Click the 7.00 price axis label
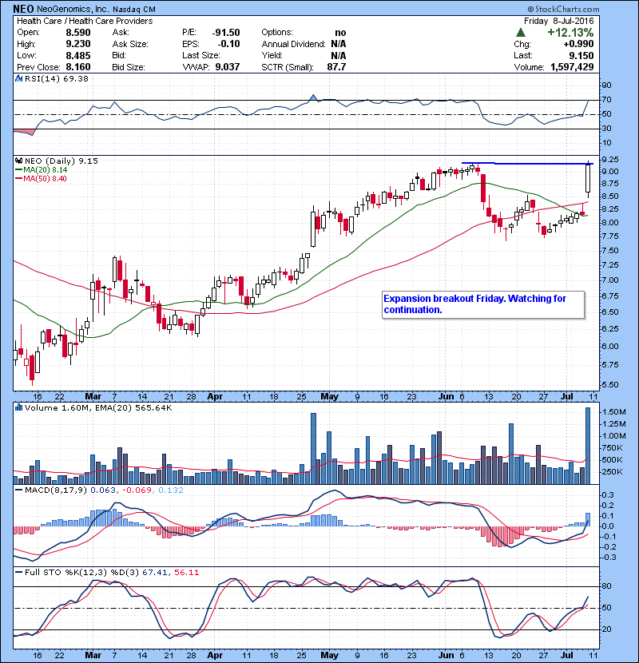The width and height of the screenshot is (639, 663). tap(609, 280)
